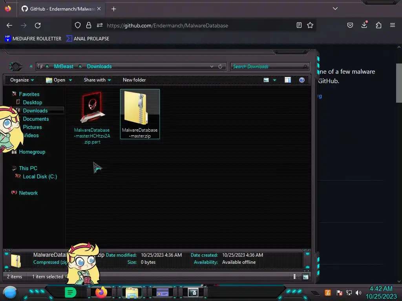The image size is (402, 301).
Task: Select Favorites in navigation pane
Action: (x=29, y=94)
